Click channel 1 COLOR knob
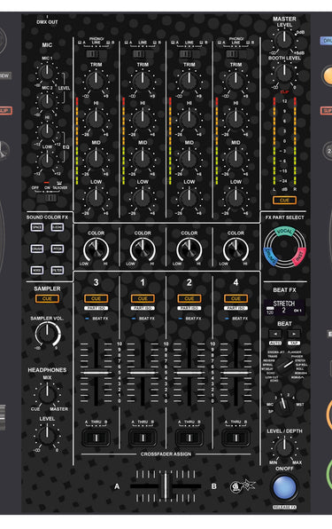 pos(143,250)
